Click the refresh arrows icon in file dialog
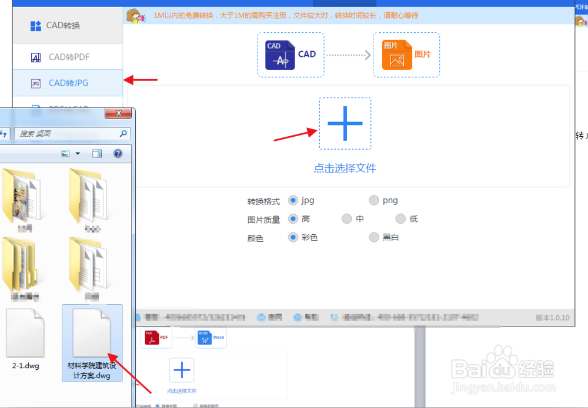The height and width of the screenshot is (408, 588). [x=4, y=134]
